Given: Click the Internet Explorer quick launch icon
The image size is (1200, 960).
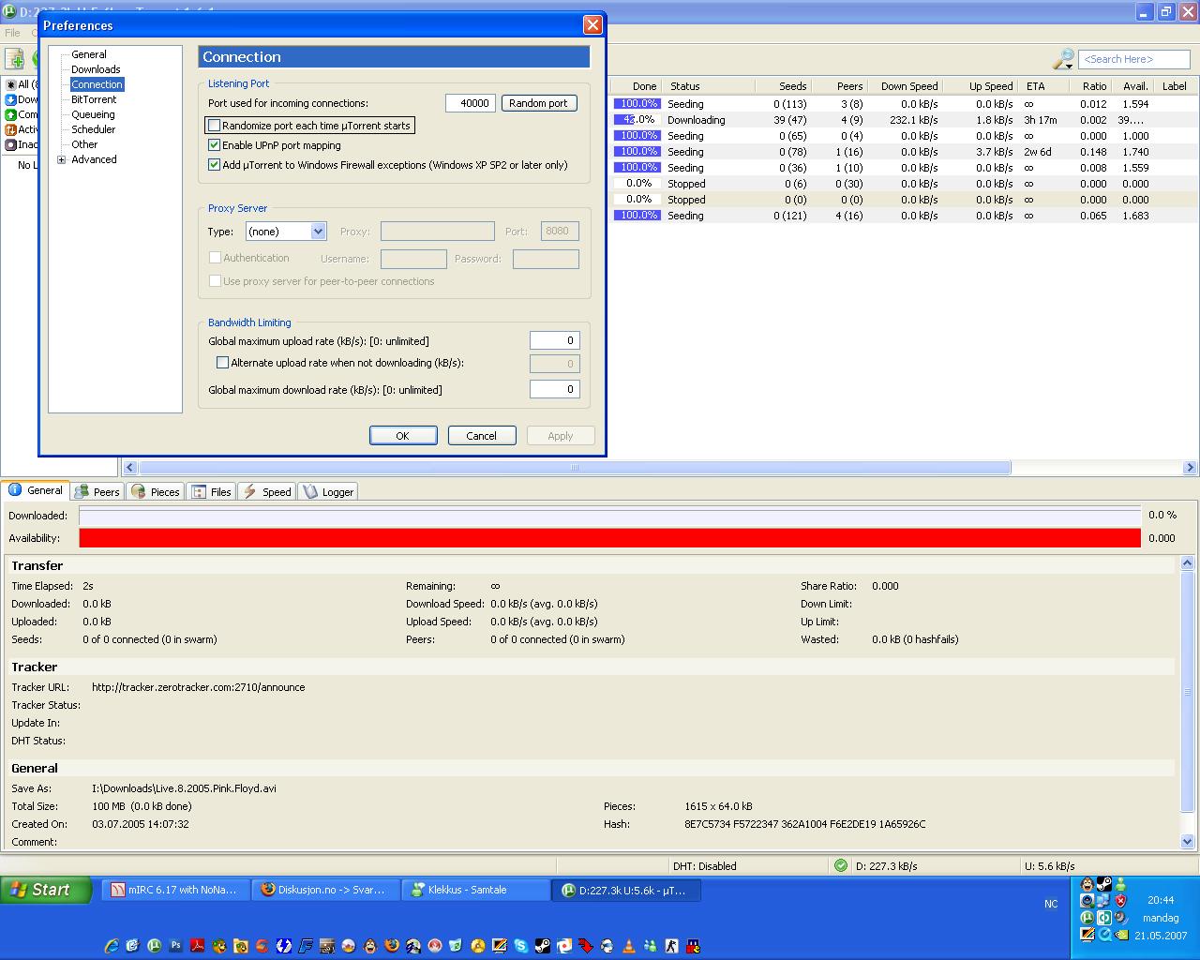Looking at the screenshot, I should pos(111,946).
